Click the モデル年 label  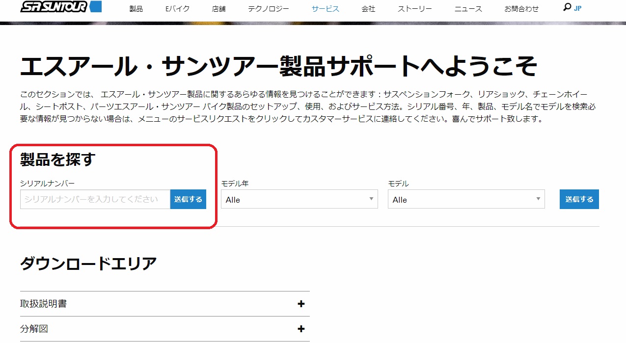[235, 183]
